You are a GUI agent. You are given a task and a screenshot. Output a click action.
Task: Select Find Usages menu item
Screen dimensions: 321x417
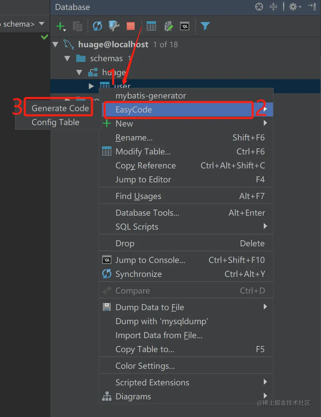(186, 196)
